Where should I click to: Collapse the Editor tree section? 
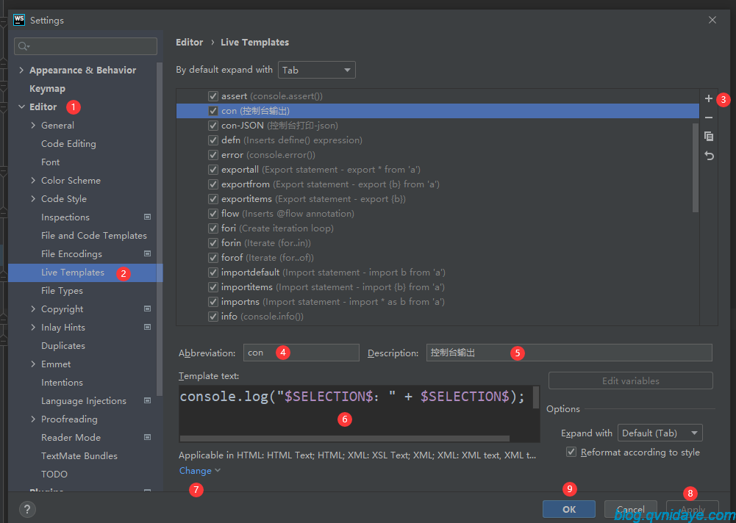[21, 107]
